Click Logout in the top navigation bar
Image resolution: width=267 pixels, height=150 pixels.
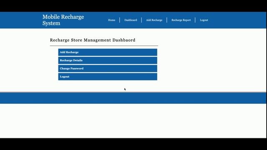click(x=204, y=20)
